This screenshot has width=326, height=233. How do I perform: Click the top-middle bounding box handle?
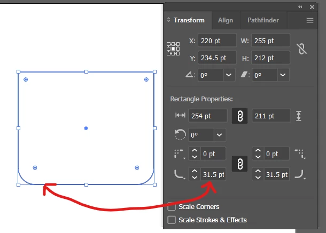point(86,72)
